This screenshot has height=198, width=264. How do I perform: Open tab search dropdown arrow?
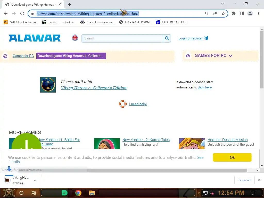click(222, 4)
